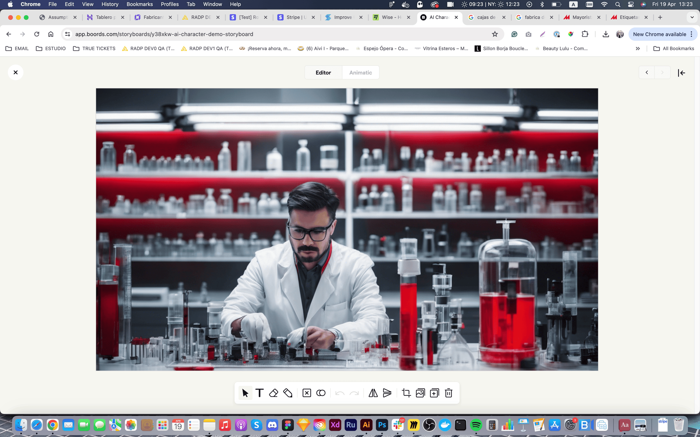The height and width of the screenshot is (437, 700).
Task: Select the Pencil draw tool
Action: (288, 393)
